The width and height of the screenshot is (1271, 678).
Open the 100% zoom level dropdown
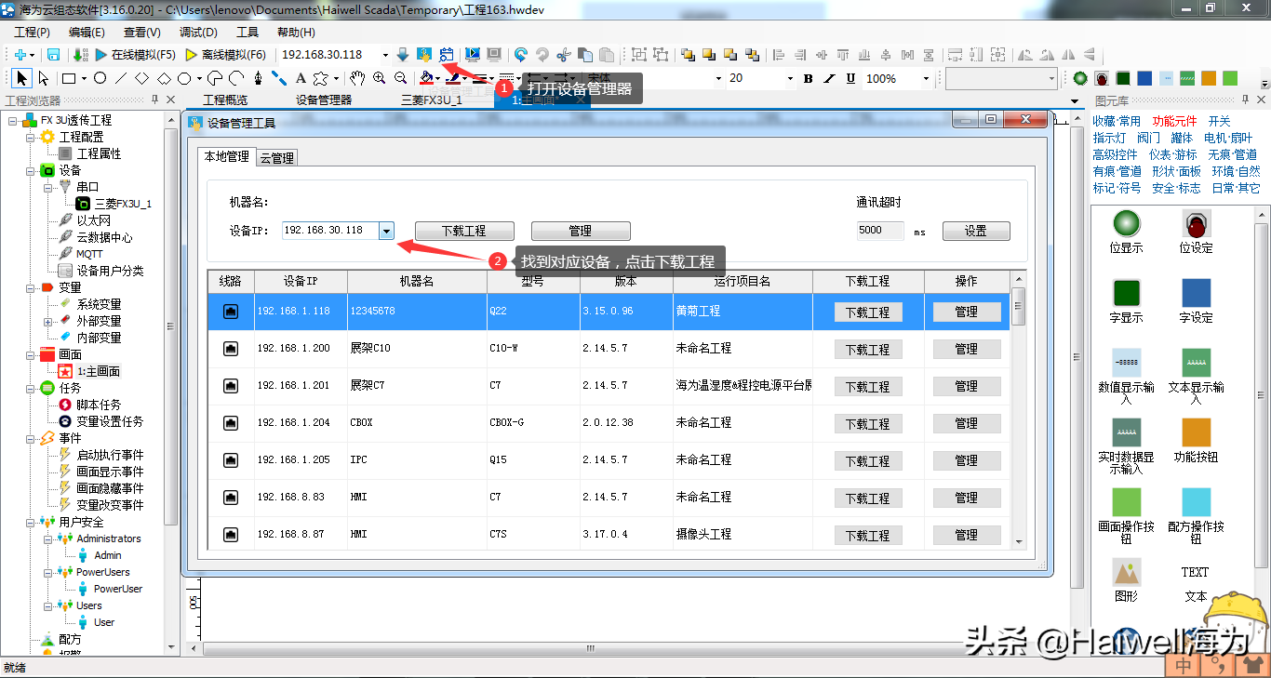(x=927, y=79)
